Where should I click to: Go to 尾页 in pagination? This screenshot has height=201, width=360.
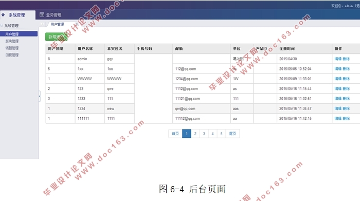point(232,134)
